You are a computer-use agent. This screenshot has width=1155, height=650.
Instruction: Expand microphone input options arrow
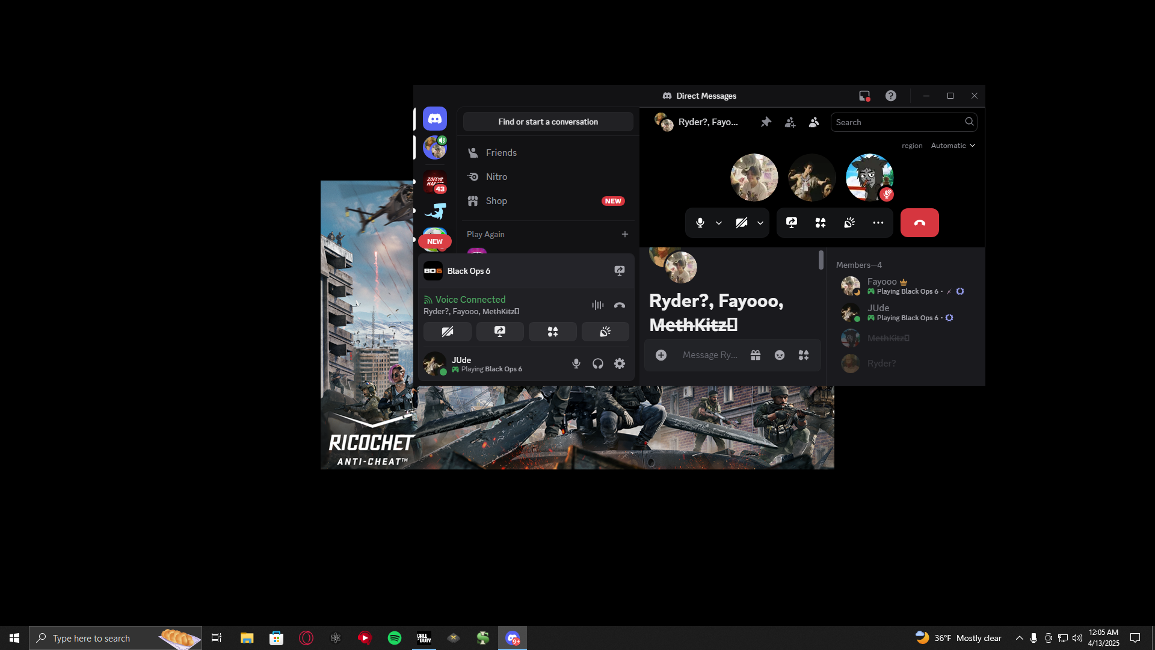(x=719, y=223)
